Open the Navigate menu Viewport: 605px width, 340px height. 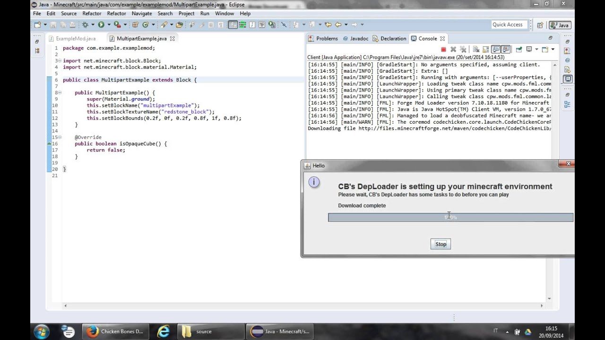142,14
